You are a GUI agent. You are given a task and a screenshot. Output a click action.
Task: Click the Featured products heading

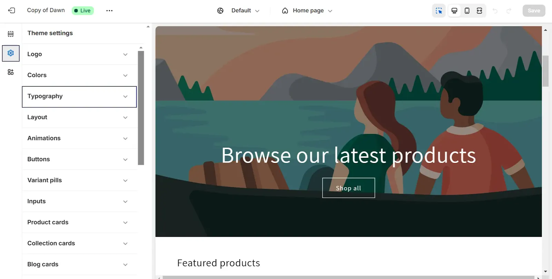[218, 263]
